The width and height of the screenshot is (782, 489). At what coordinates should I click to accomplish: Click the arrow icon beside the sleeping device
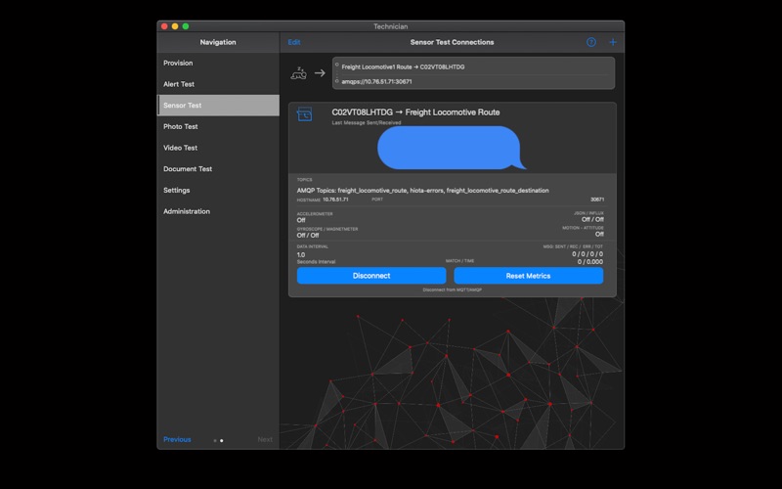click(320, 73)
